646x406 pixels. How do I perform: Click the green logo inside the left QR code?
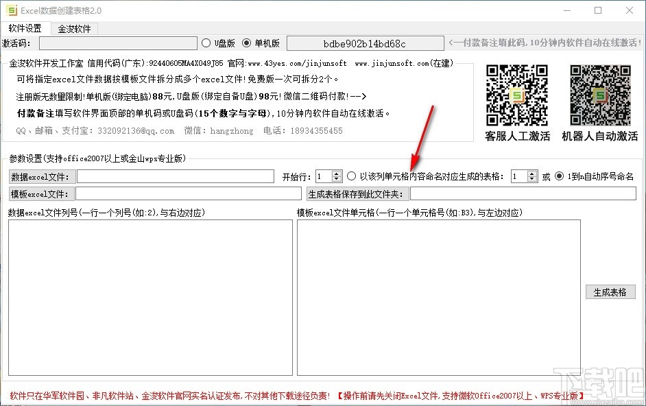coord(516,96)
